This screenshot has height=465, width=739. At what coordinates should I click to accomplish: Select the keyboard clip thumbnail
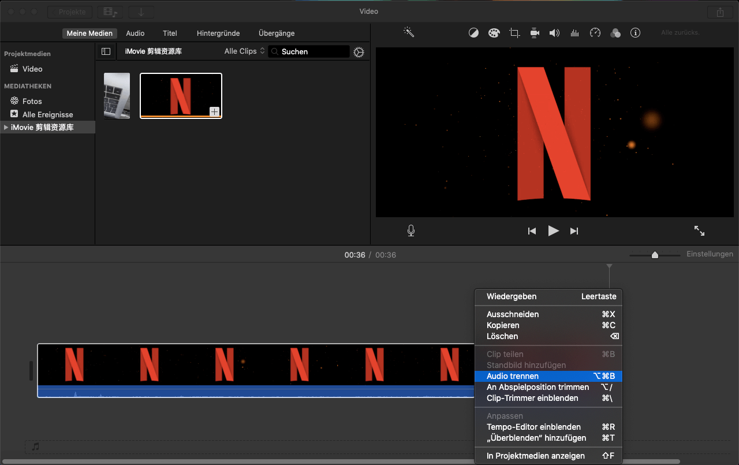(x=117, y=96)
